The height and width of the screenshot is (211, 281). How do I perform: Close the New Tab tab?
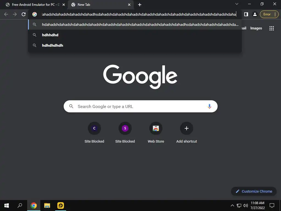point(129,5)
